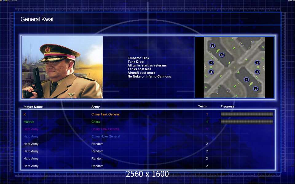Select player name "mehran" in the list
The width and height of the screenshot is (295, 184).
pyautogui.click(x=29, y=122)
